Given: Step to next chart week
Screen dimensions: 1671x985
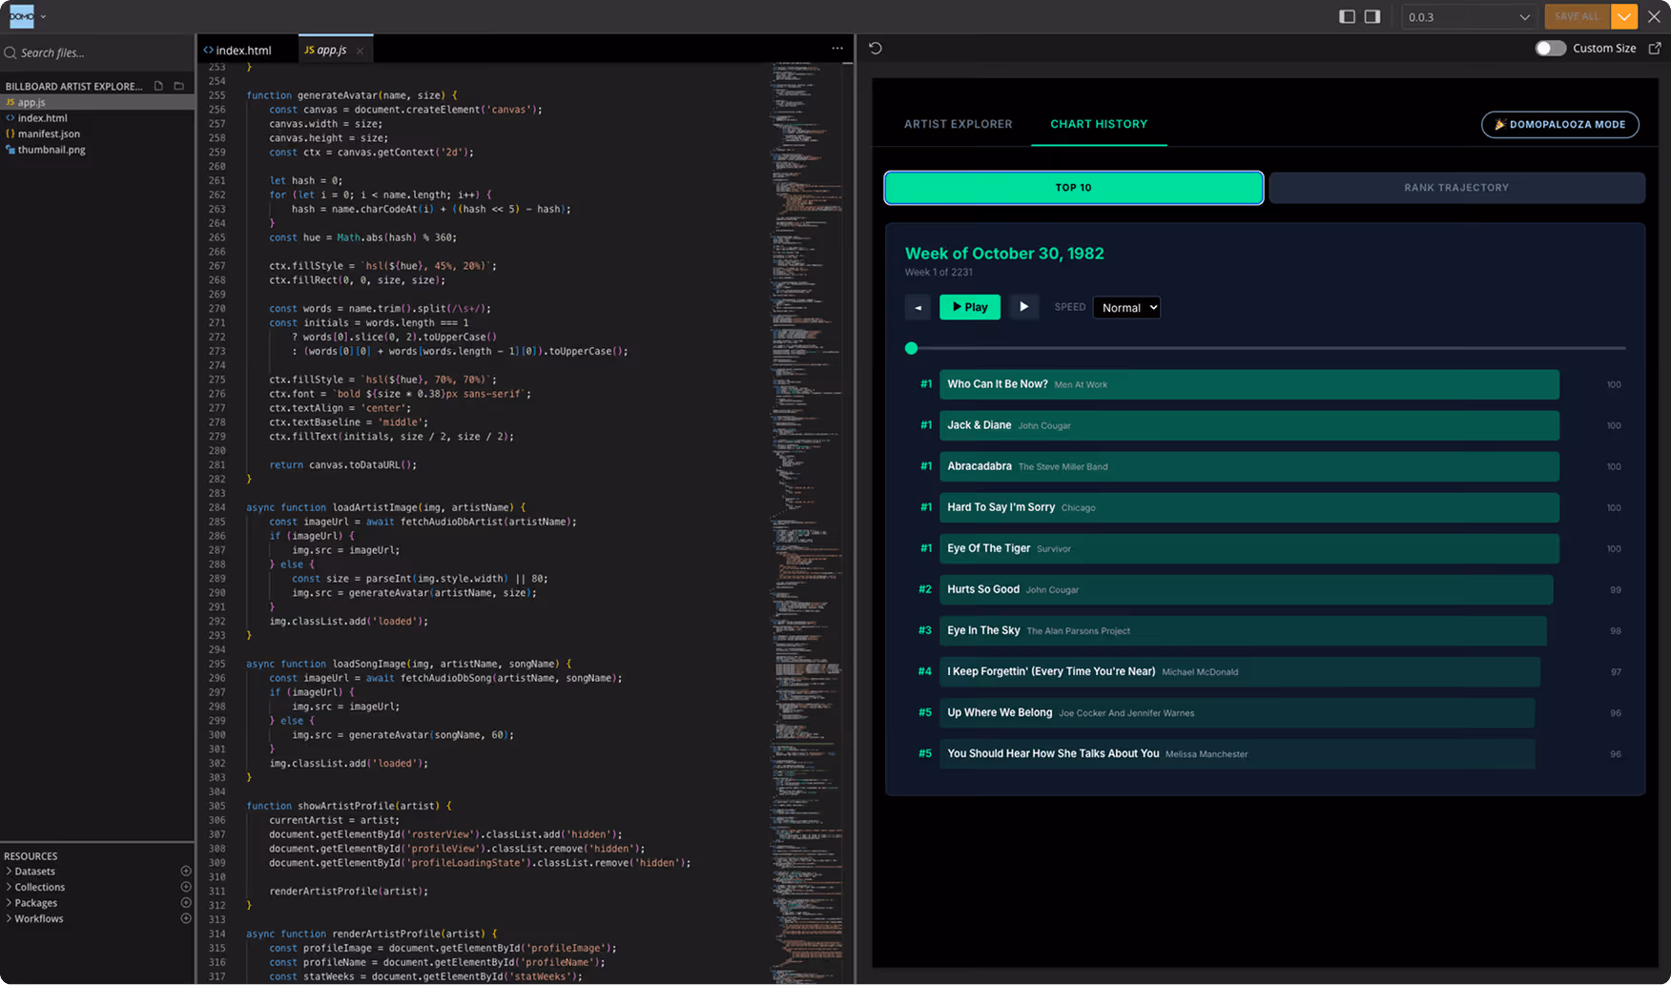Looking at the screenshot, I should click(x=1023, y=307).
